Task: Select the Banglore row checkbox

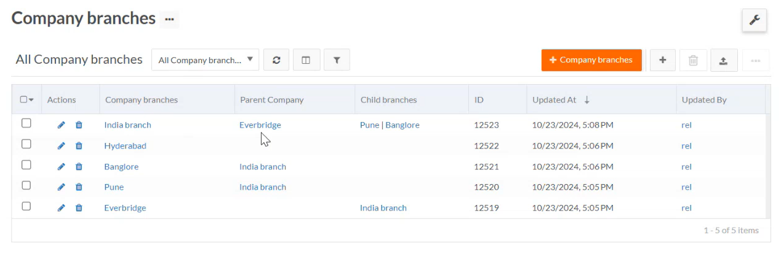Action: [26, 165]
